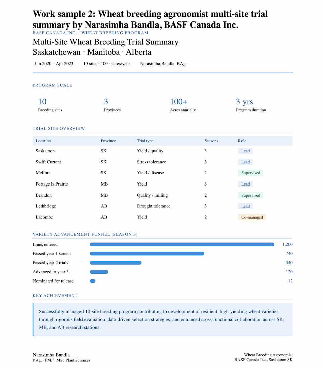Click the '3 yrs' Program duration figure
The height and width of the screenshot is (369, 322).
click(244, 102)
